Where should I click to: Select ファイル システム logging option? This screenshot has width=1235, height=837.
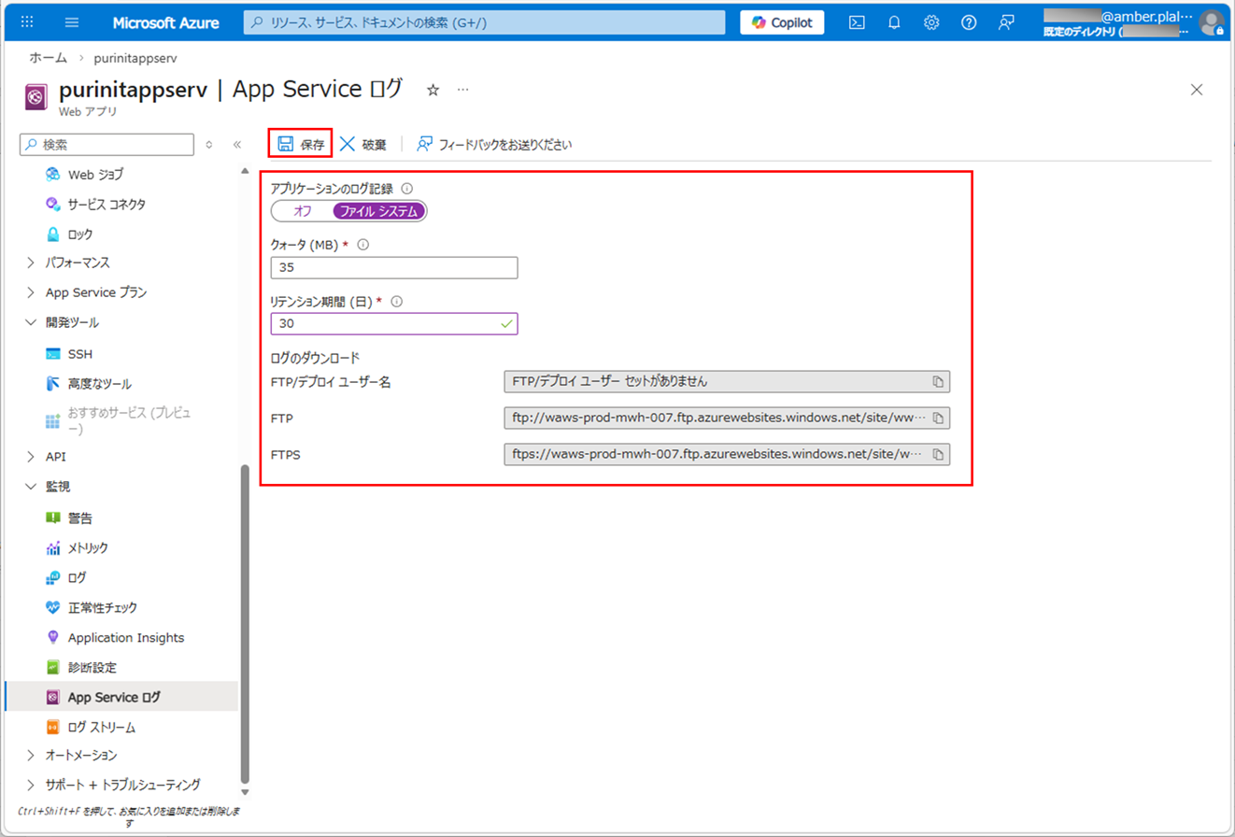(x=378, y=211)
